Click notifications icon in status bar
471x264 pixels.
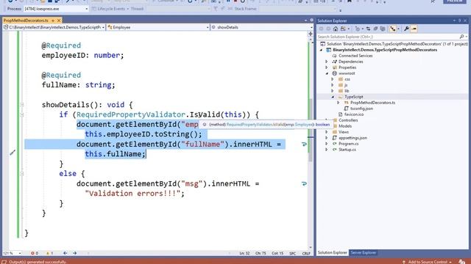pyautogui.click(x=462, y=262)
